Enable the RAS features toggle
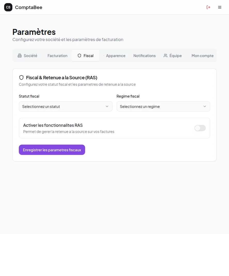This screenshot has height=276, width=229. [200, 128]
